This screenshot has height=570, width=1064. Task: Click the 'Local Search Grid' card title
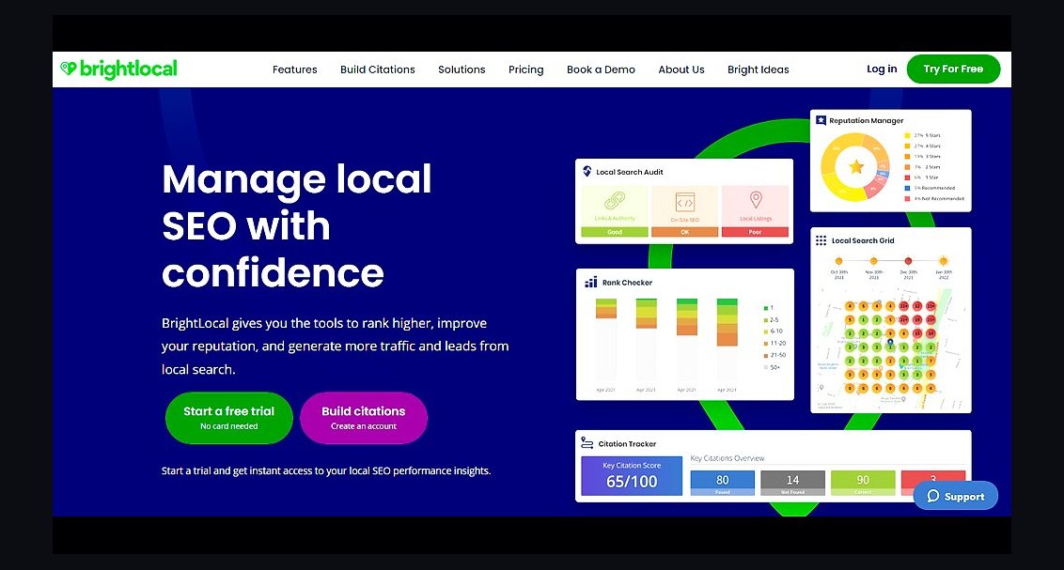click(863, 240)
